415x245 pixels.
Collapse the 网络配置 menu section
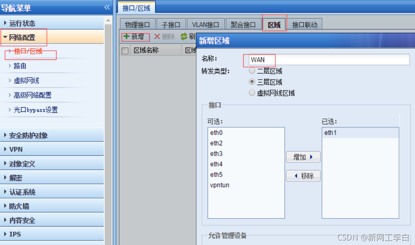(52, 37)
